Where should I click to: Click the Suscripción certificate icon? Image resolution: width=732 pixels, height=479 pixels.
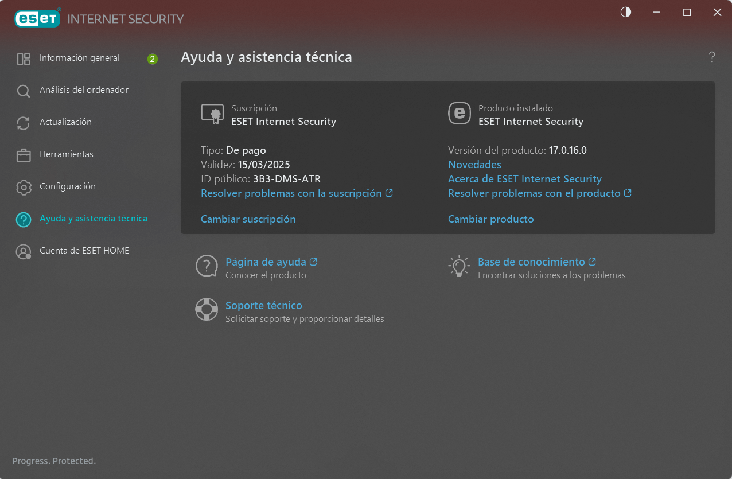click(x=212, y=114)
